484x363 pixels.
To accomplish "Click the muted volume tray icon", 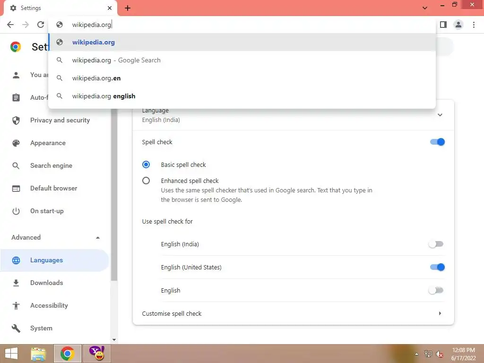I will pos(440,354).
